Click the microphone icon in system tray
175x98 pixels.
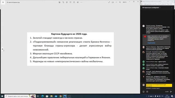pyautogui.click(x=155, y=96)
